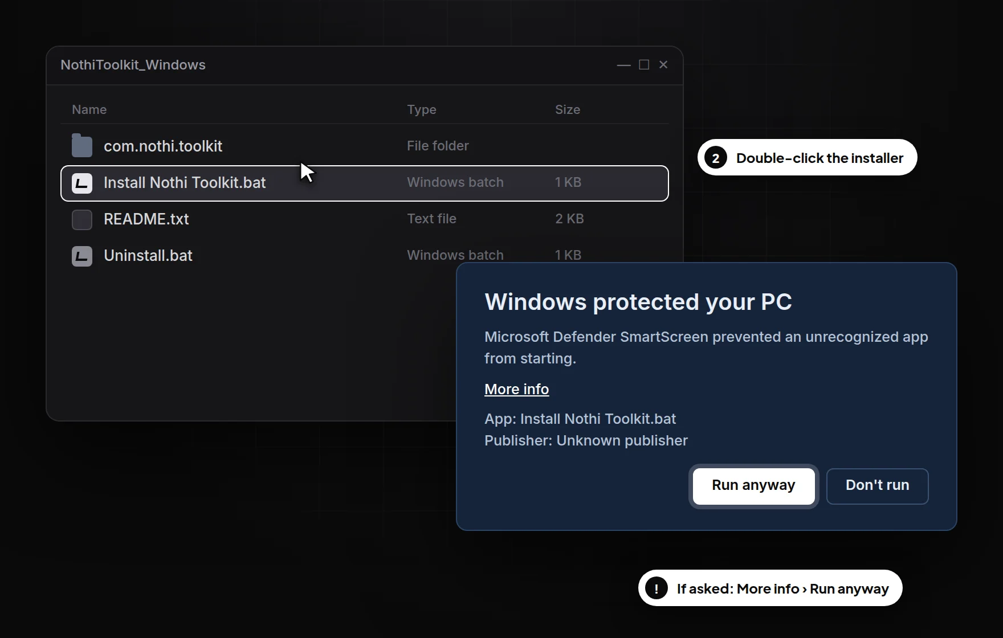
Task: Click the Uninstall.bat file icon
Action: tap(82, 256)
